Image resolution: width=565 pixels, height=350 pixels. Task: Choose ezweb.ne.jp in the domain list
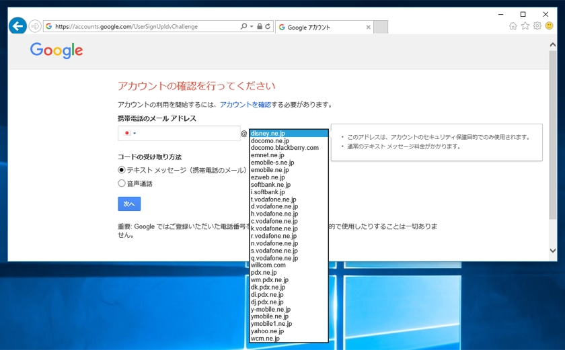pos(289,177)
